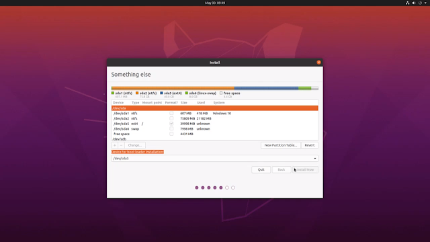Click the "39998 MB" size cell
The image size is (430, 242).
187,124
